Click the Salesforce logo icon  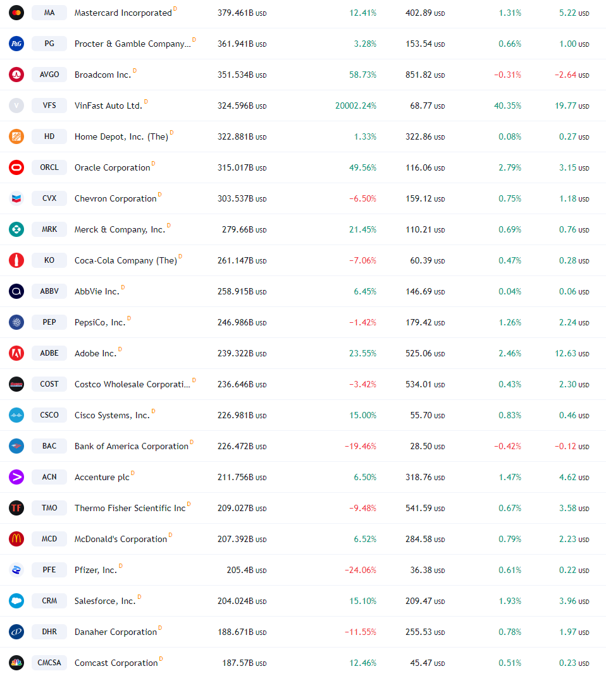16,601
